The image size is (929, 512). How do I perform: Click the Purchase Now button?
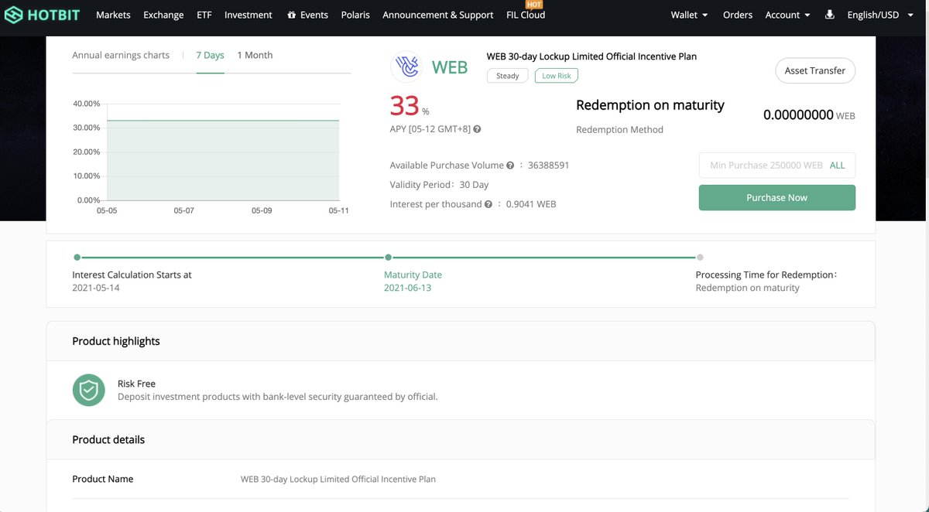(x=776, y=198)
